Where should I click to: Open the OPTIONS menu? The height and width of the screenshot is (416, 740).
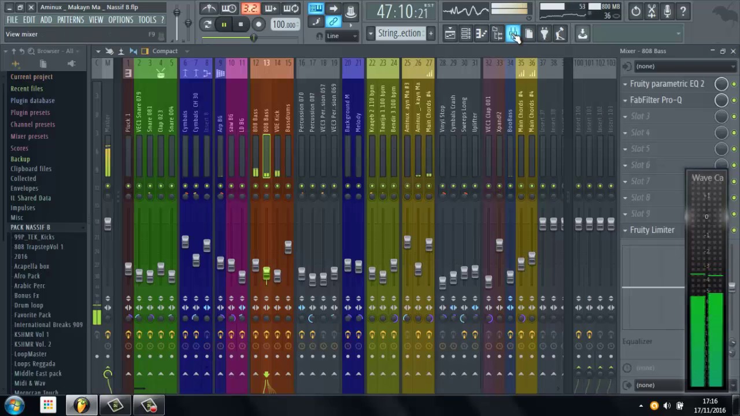click(121, 20)
